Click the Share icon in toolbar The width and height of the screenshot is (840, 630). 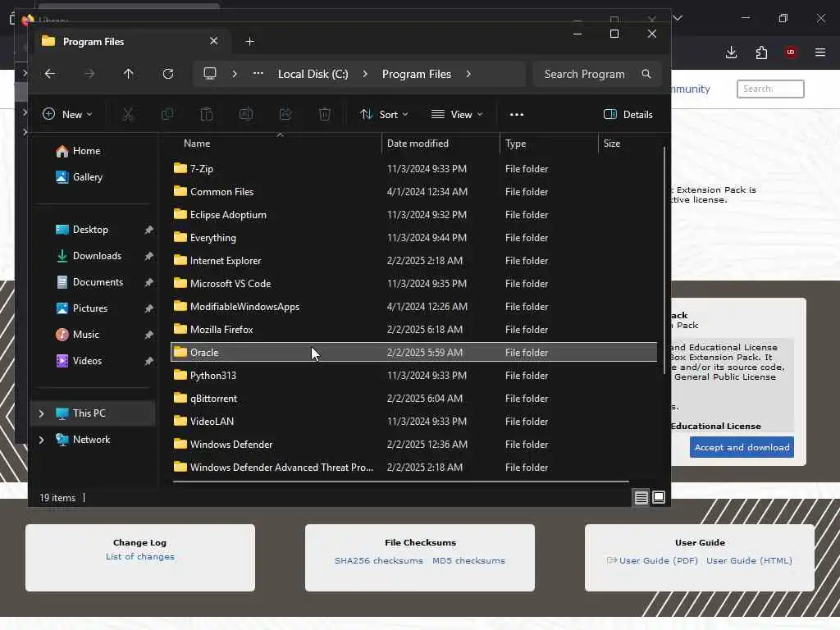click(285, 114)
